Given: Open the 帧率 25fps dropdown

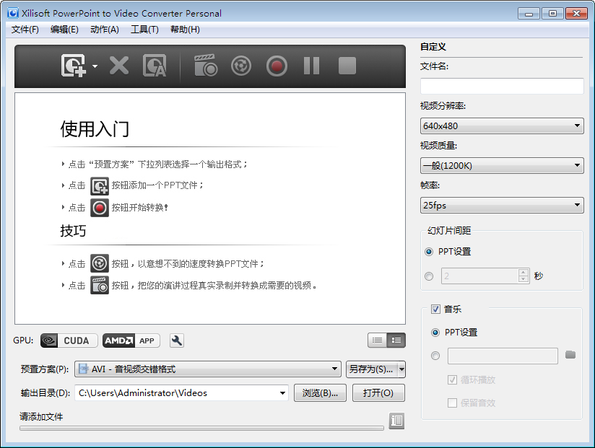Looking at the screenshot, I should pos(502,206).
